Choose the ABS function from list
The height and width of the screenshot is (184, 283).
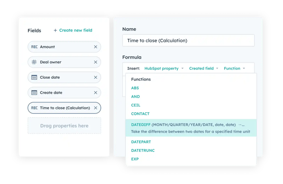coord(135,88)
